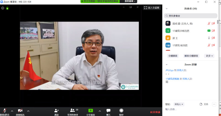Toggle the microphone for participant 波王

209,38
